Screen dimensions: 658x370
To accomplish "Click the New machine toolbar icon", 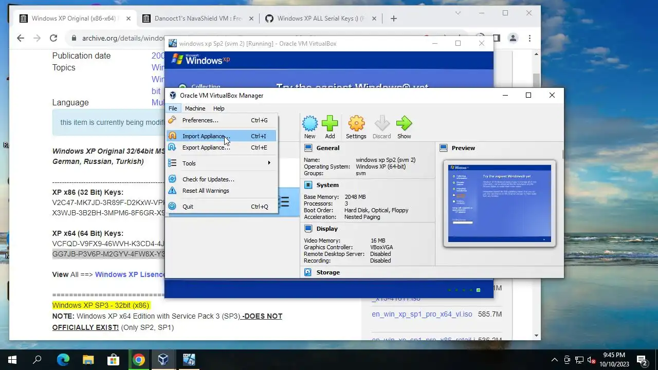I will tap(309, 123).
